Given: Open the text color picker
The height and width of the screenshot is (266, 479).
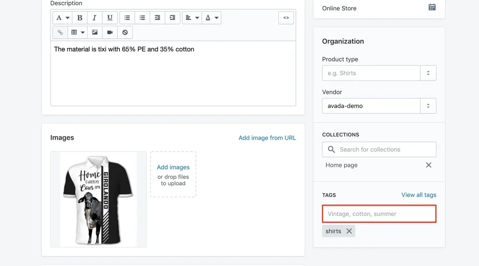Looking at the screenshot, I should point(211,18).
